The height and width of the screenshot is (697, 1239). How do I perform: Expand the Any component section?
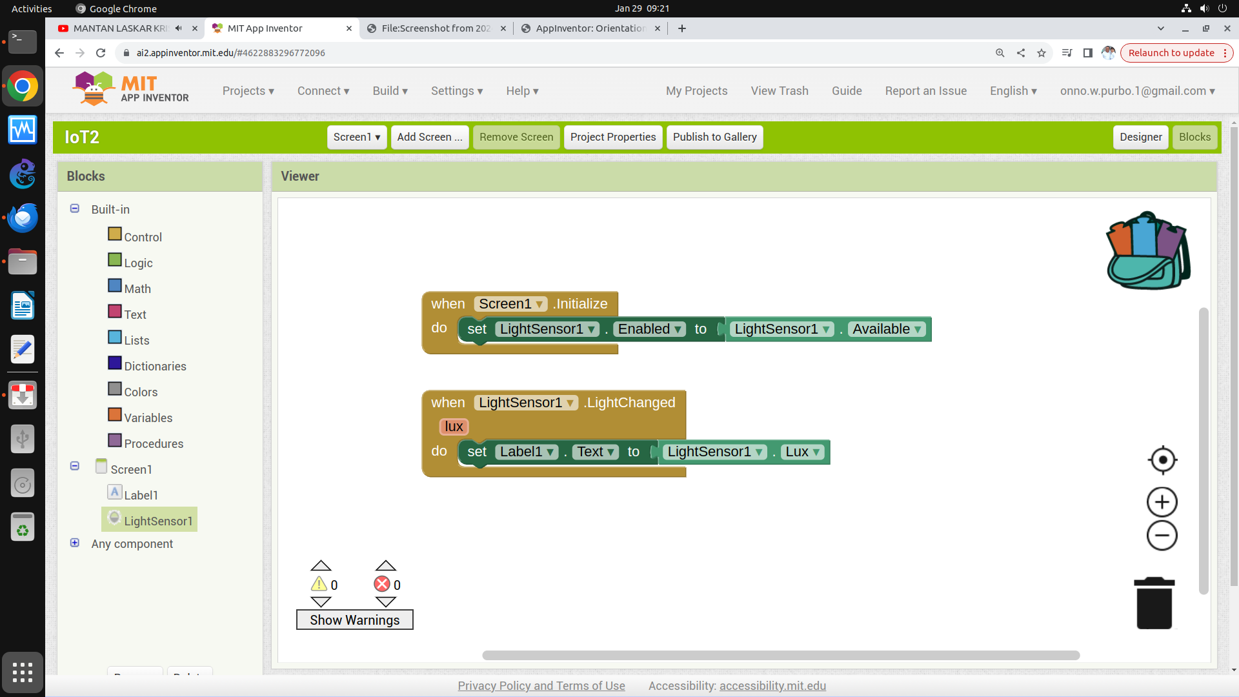(75, 543)
